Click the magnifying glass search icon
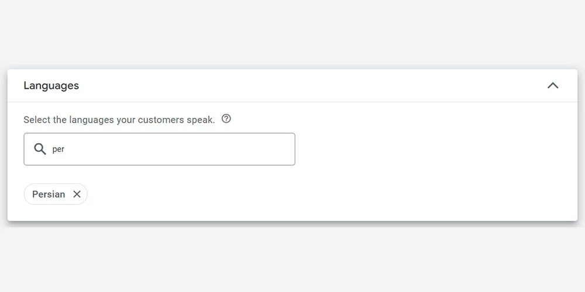 [x=40, y=150]
